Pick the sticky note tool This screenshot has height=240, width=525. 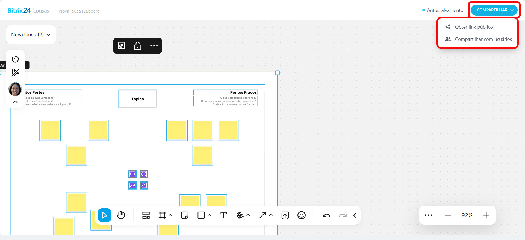tap(185, 215)
